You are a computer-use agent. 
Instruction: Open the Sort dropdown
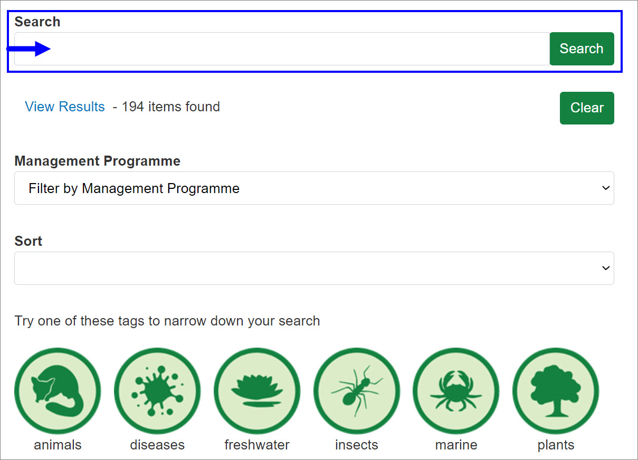(x=314, y=269)
